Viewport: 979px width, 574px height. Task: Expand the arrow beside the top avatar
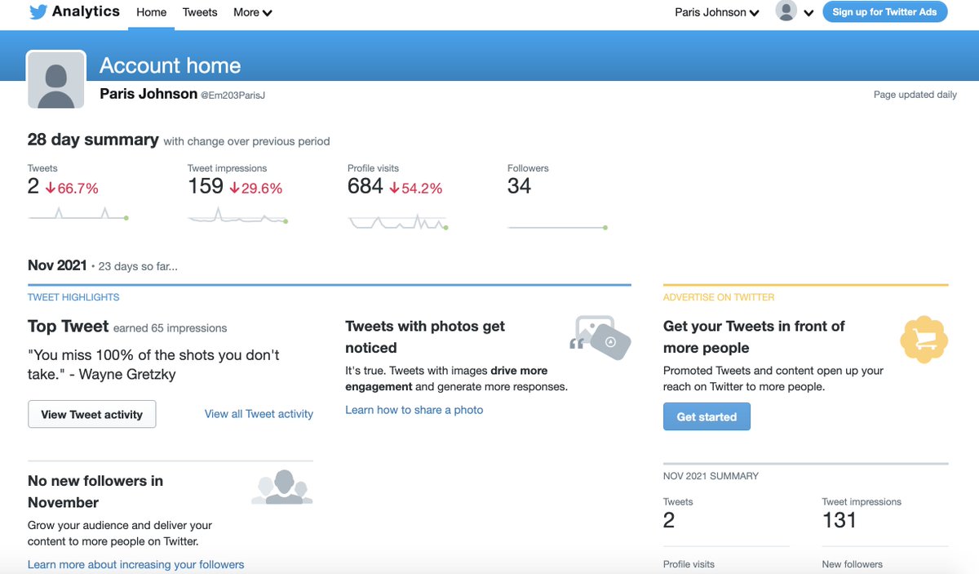(x=808, y=13)
